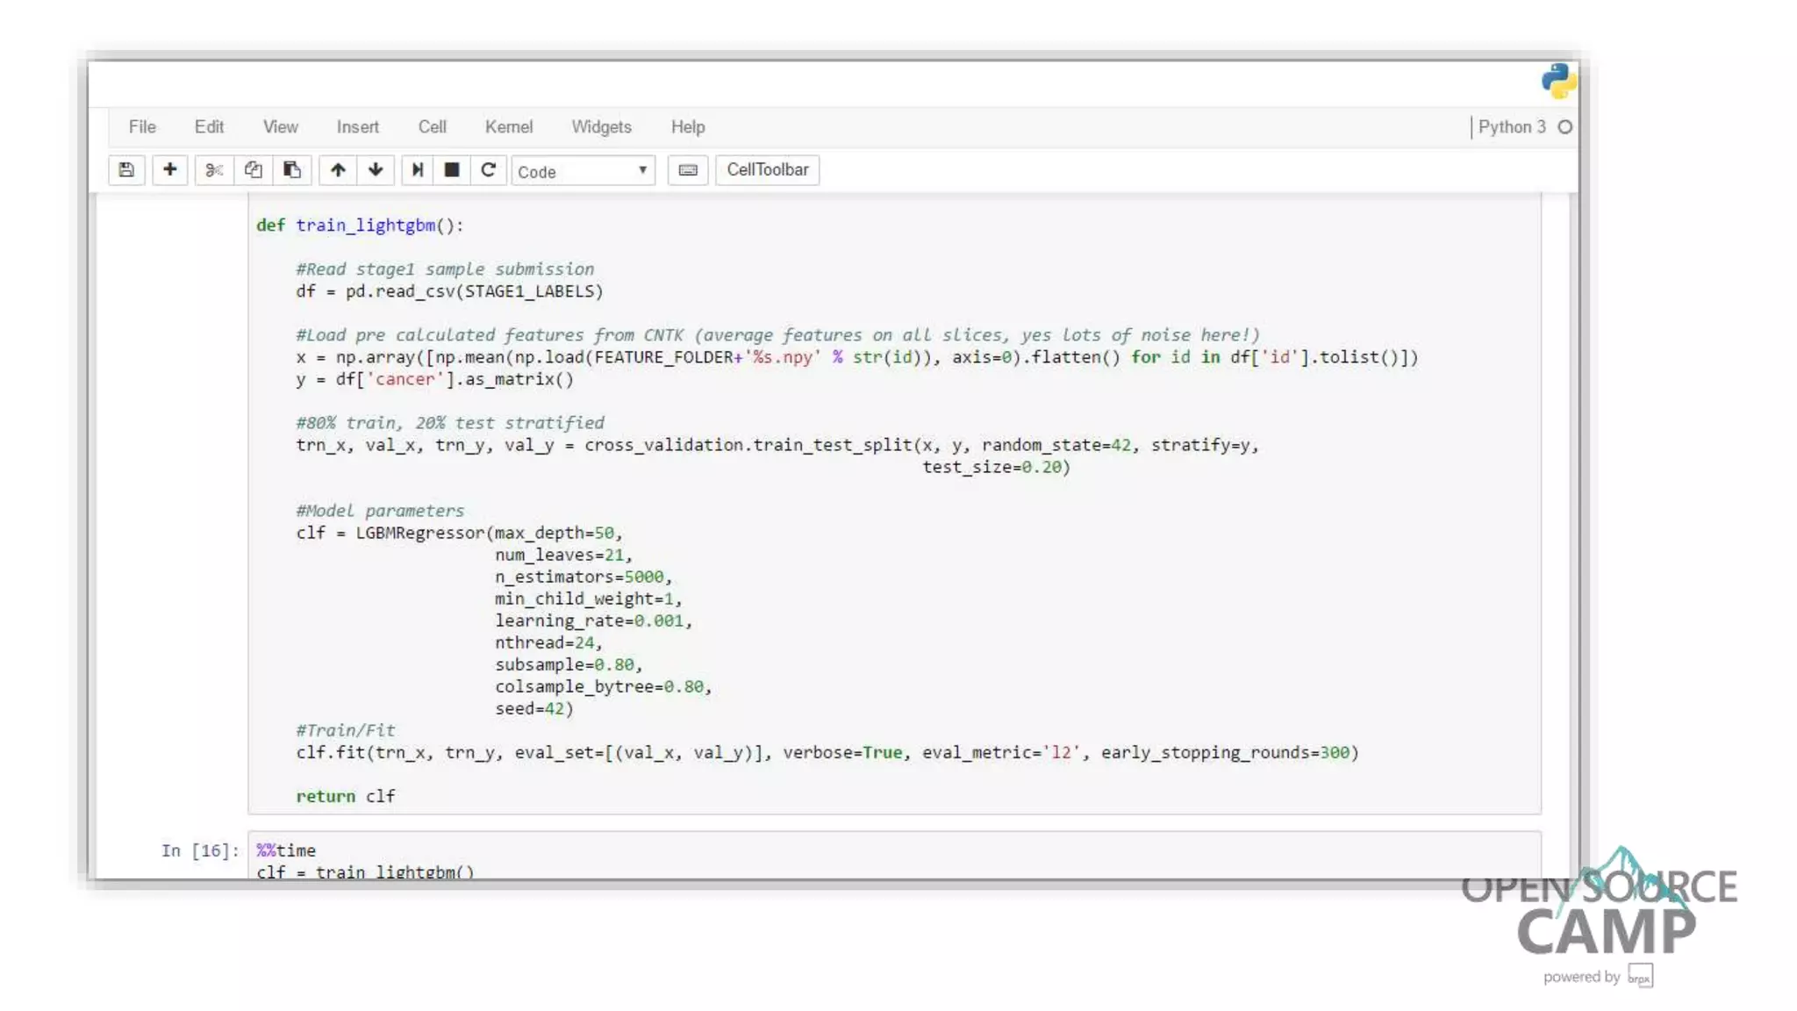Cut selected cell with scissors icon
Viewport: 1797px width, 1011px height.
point(214,170)
